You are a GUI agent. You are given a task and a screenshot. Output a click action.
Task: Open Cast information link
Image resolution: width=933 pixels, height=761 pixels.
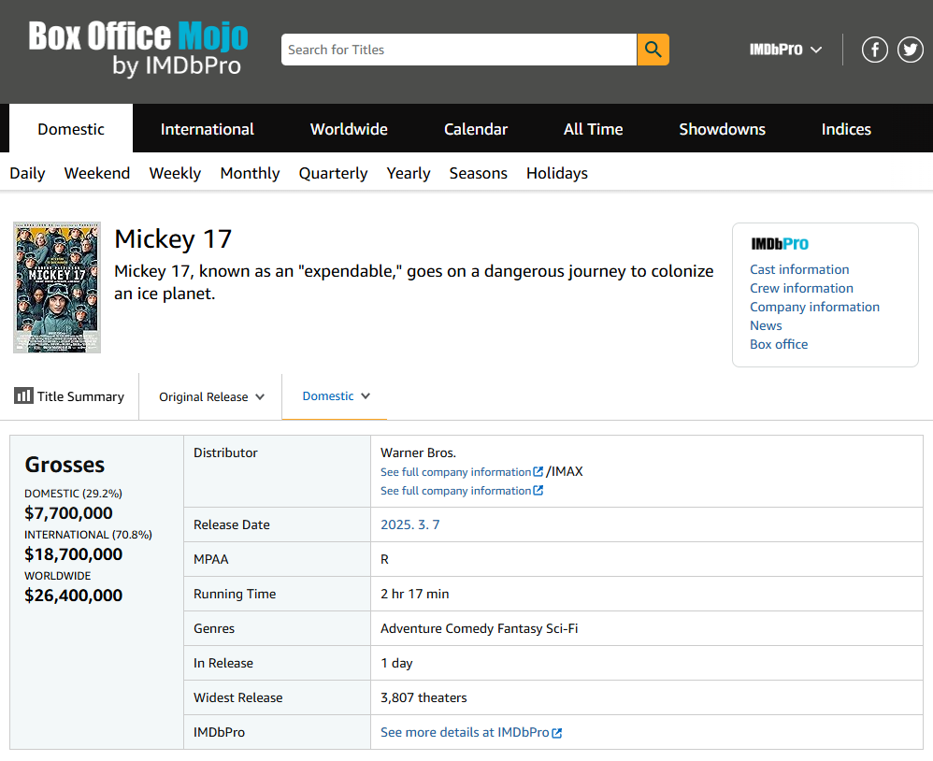pos(799,269)
